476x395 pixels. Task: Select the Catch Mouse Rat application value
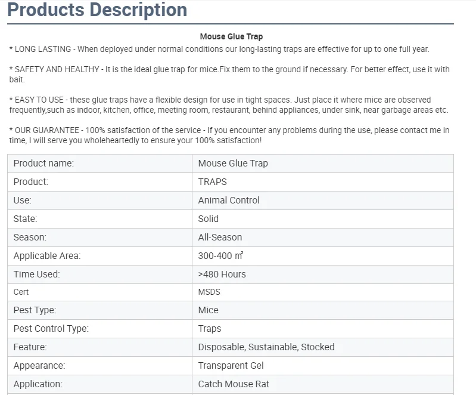click(x=234, y=384)
